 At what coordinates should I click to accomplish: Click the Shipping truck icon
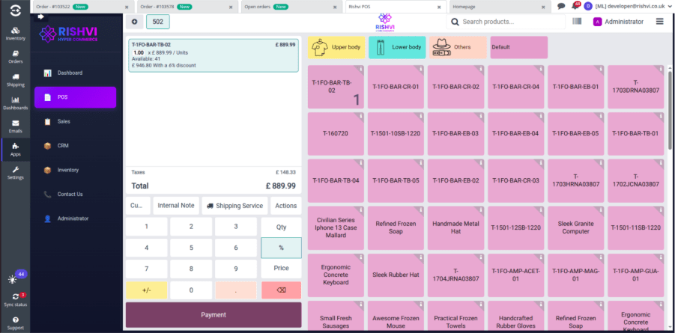15,79
